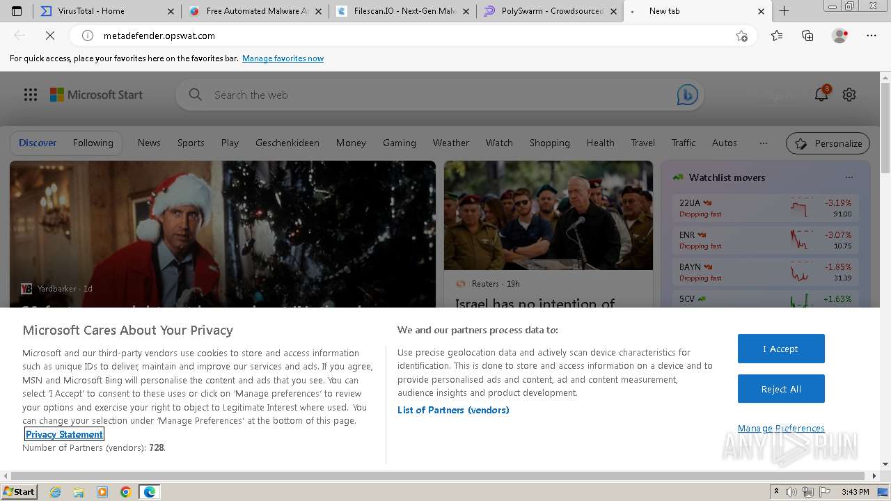Switch to Free Automated Malware Analysis tab
The image size is (891, 501).
pyautogui.click(x=255, y=11)
